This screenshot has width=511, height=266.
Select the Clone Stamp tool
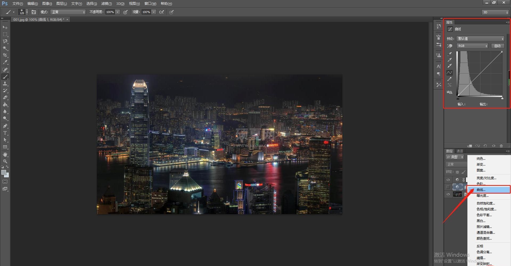pos(5,84)
